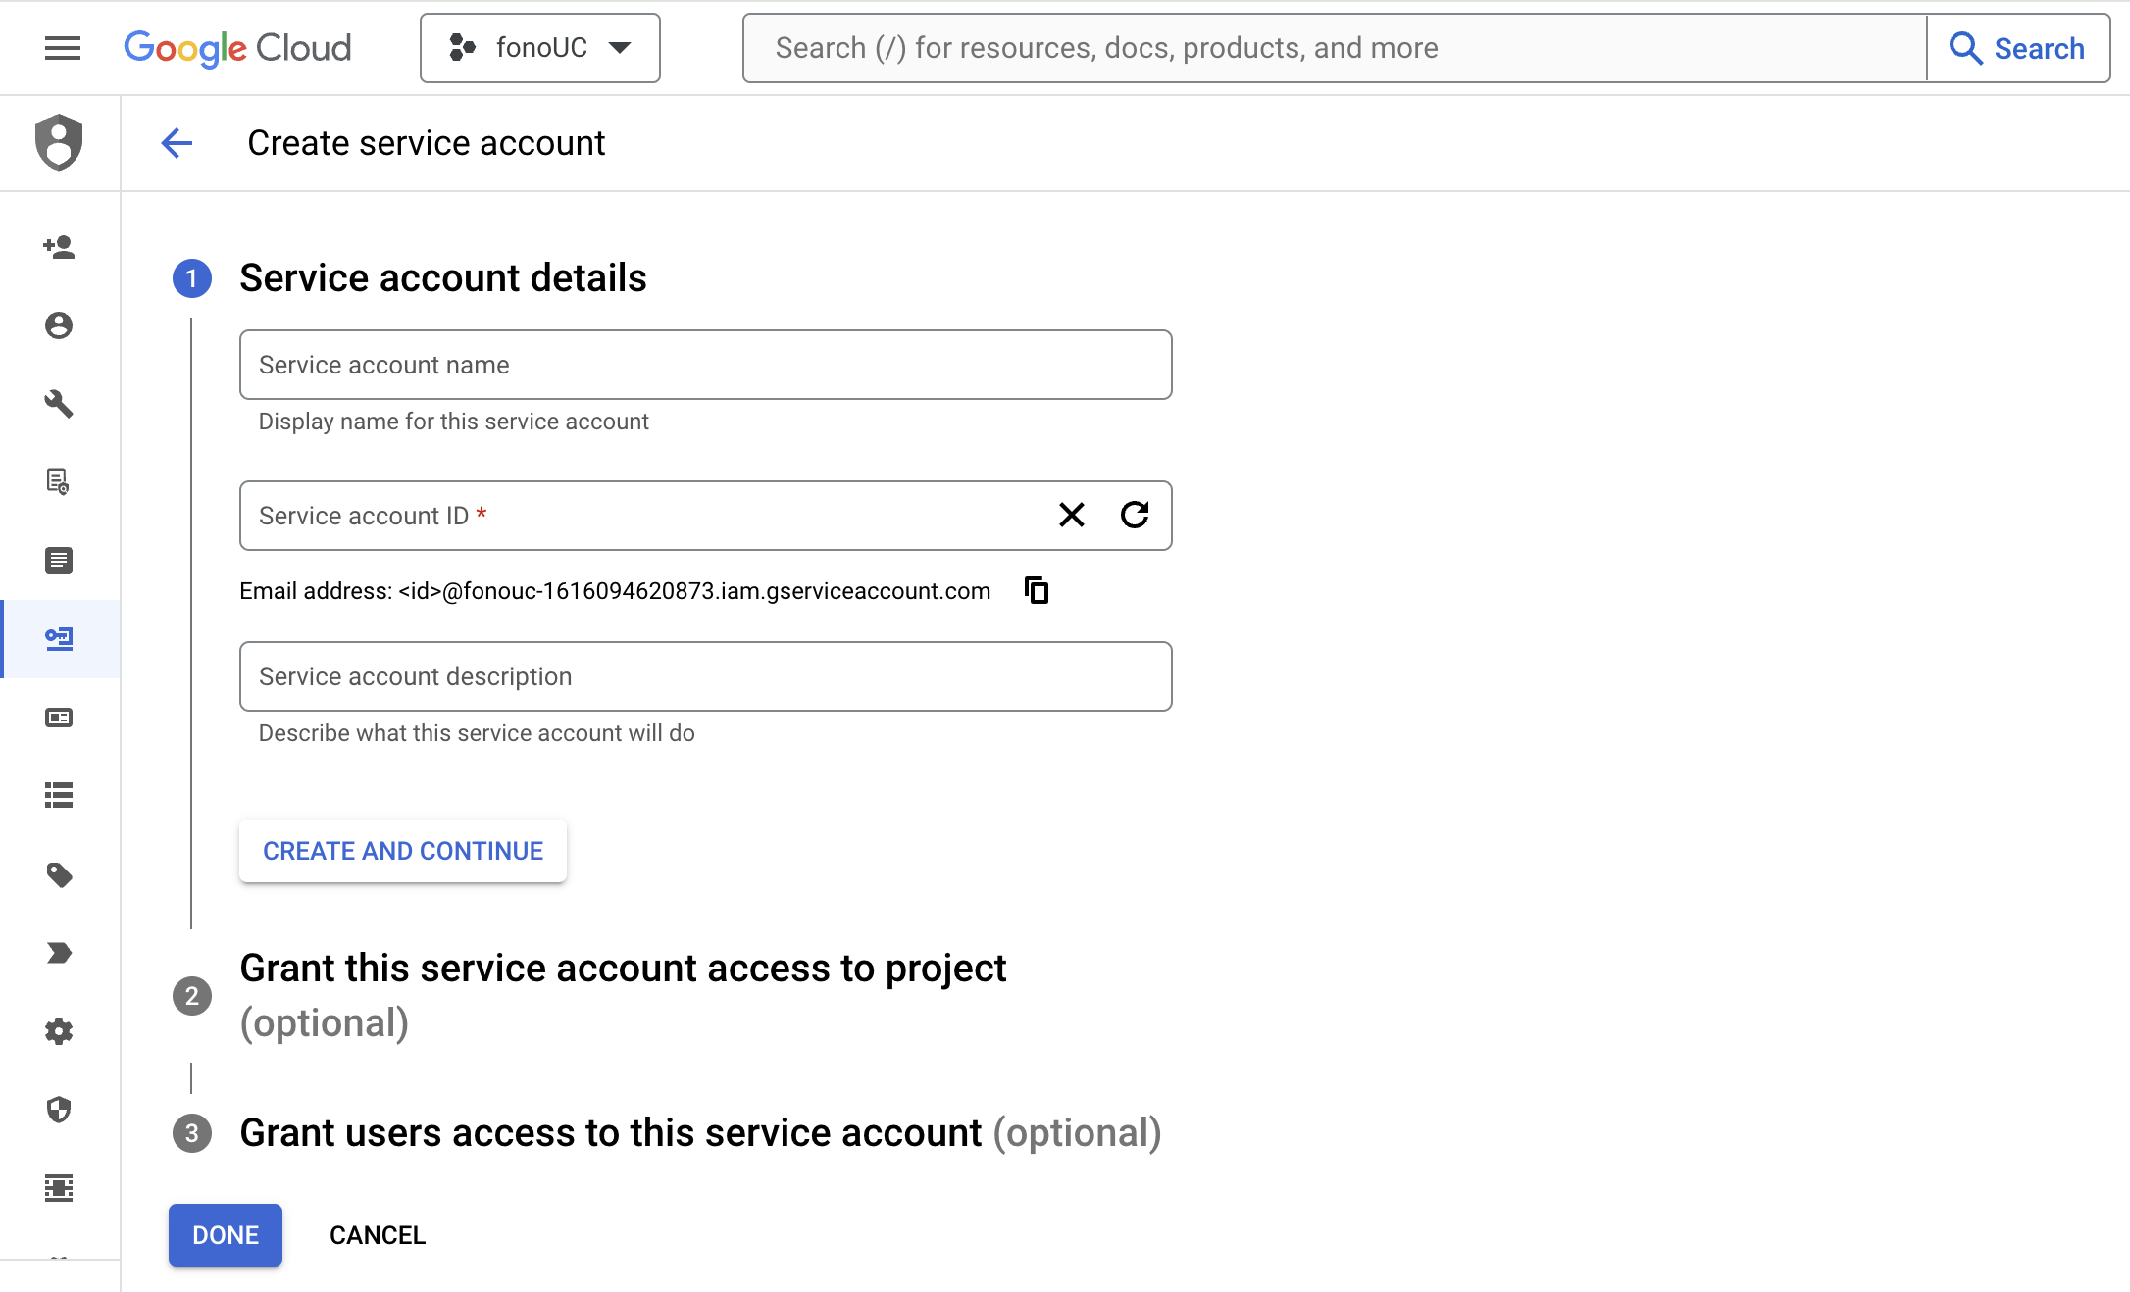The image size is (2130, 1292).
Task: Open the bottom table-rows sidebar icon
Action: 59,1188
